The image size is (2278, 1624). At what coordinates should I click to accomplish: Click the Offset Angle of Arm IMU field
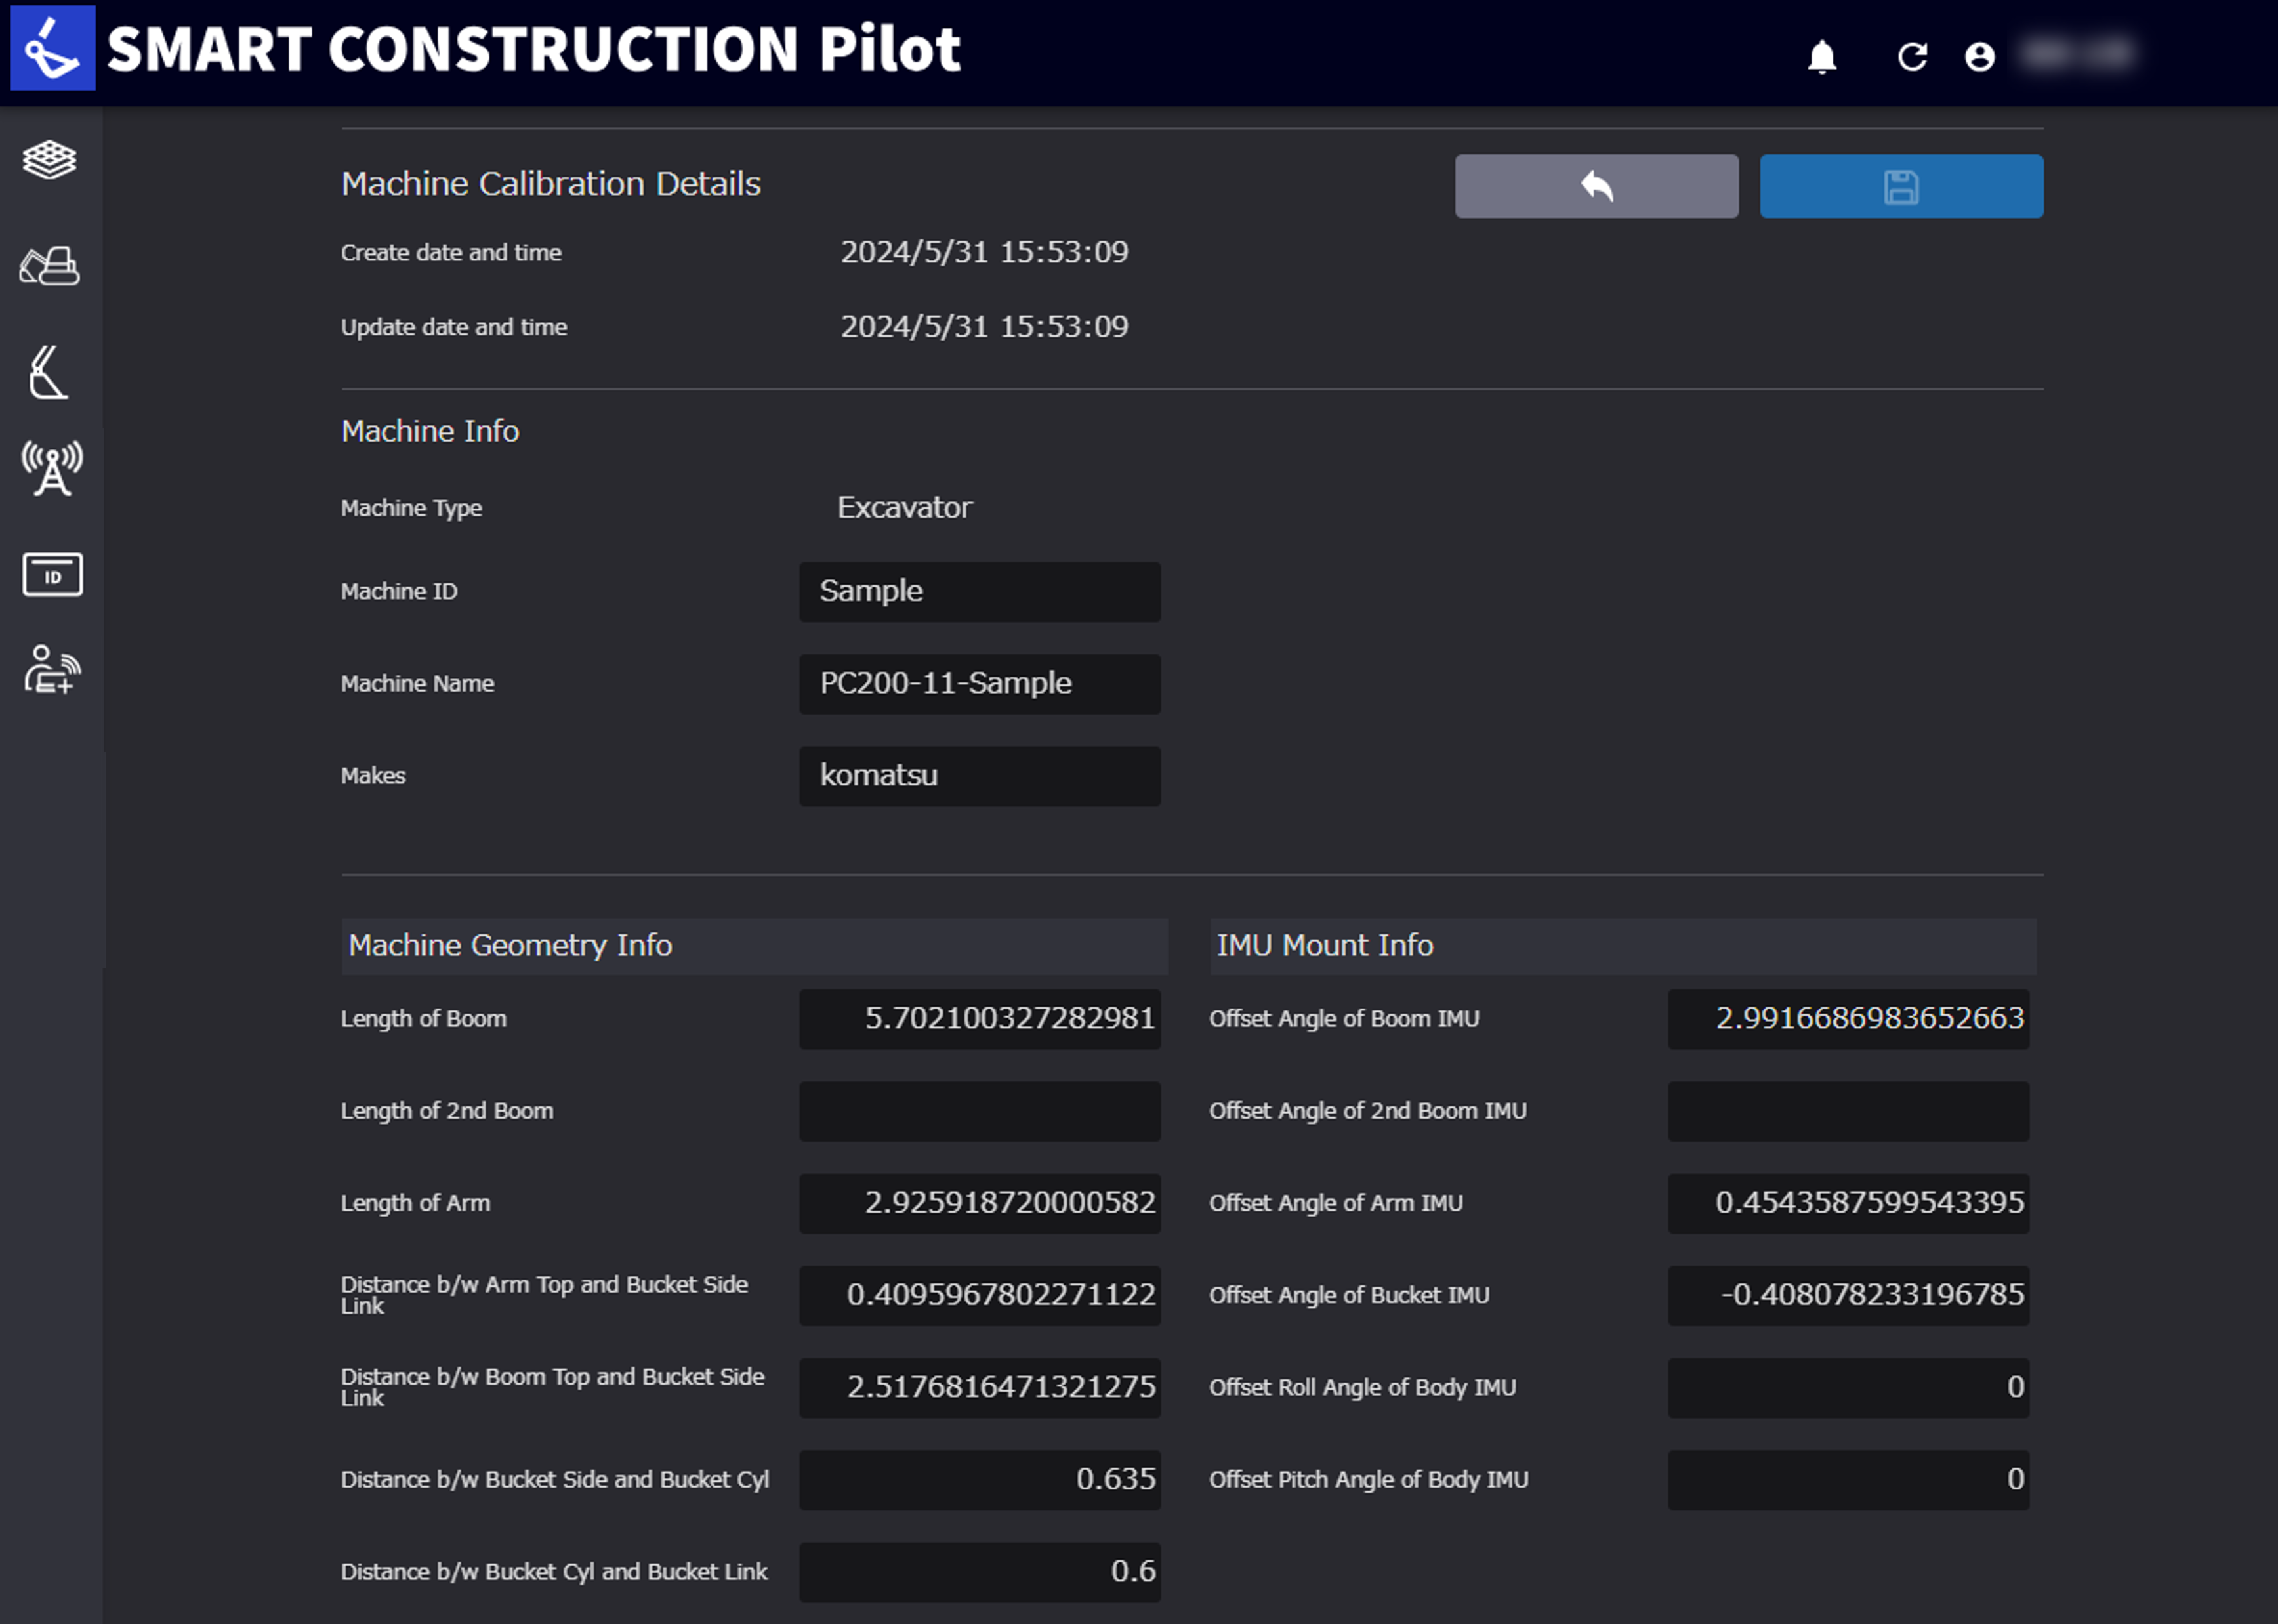pyautogui.click(x=1848, y=1203)
